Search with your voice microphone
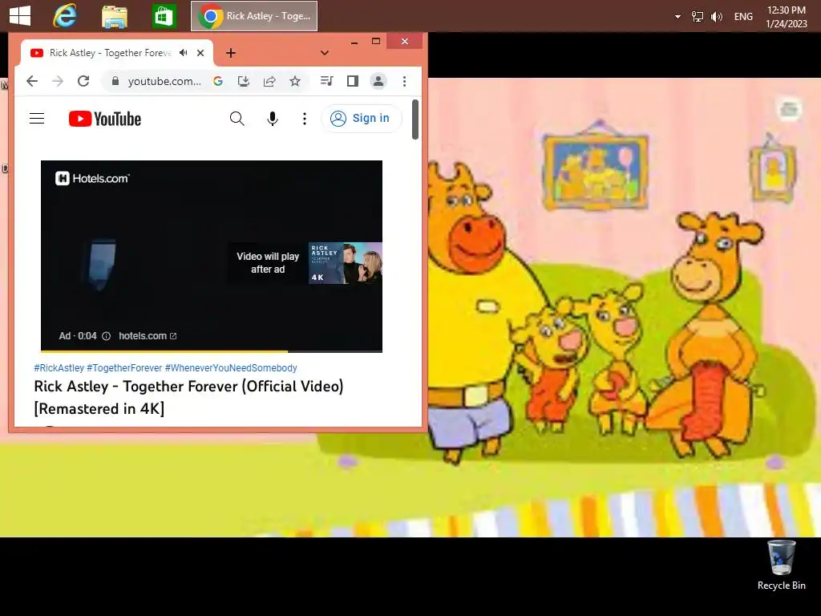 tap(273, 119)
